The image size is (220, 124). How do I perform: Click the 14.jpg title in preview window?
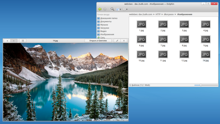coord(55,41)
